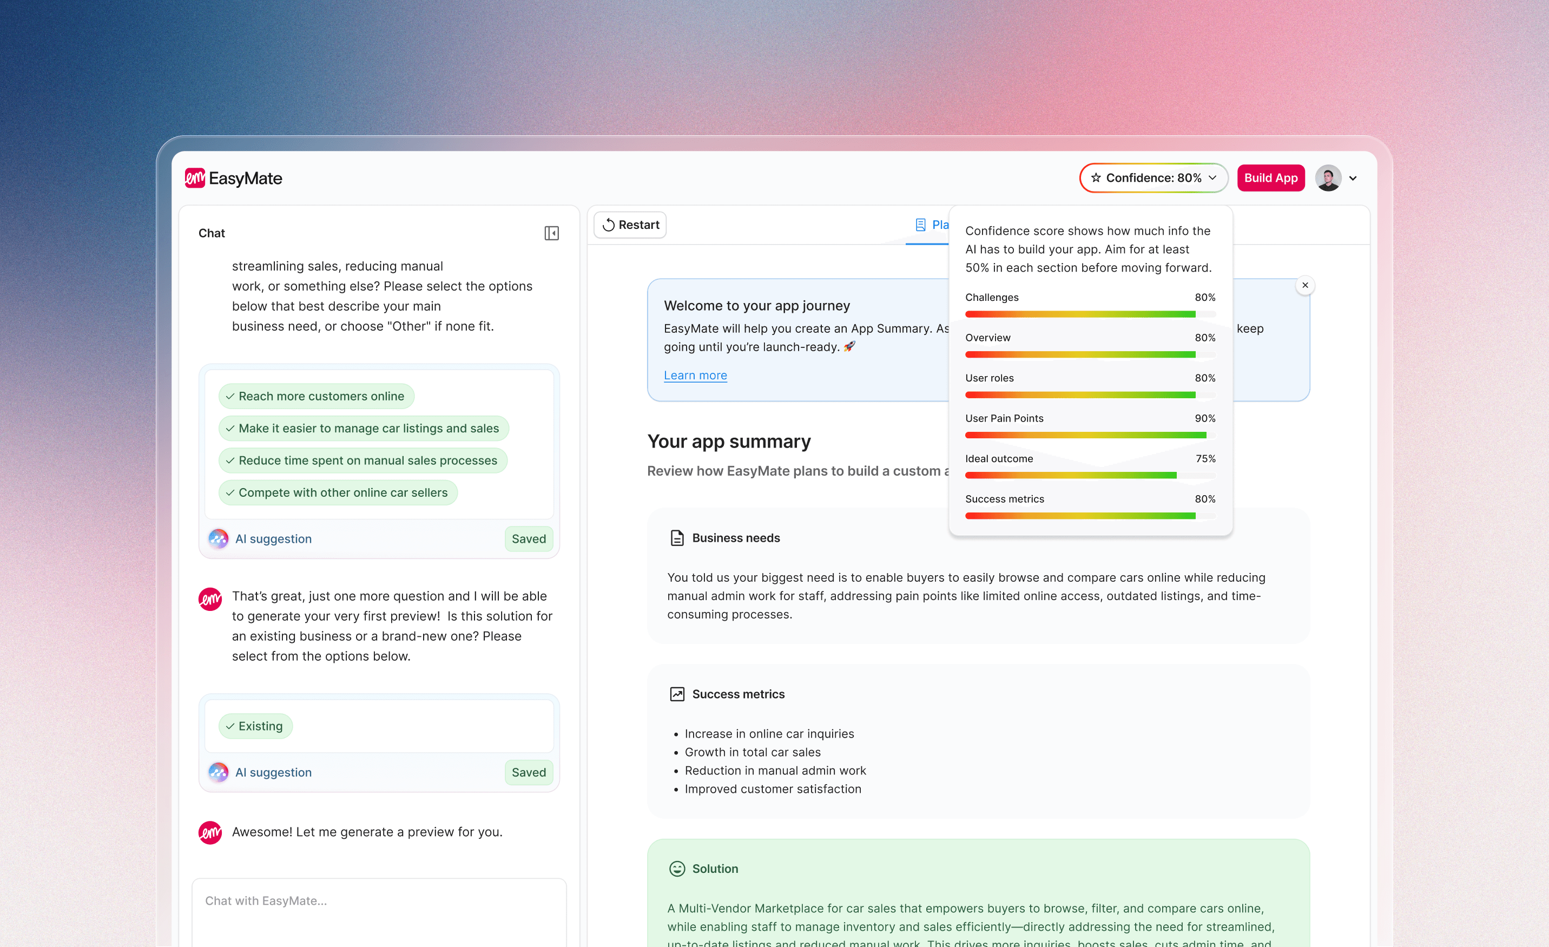
Task: Open the Learn more link
Action: pyautogui.click(x=695, y=376)
